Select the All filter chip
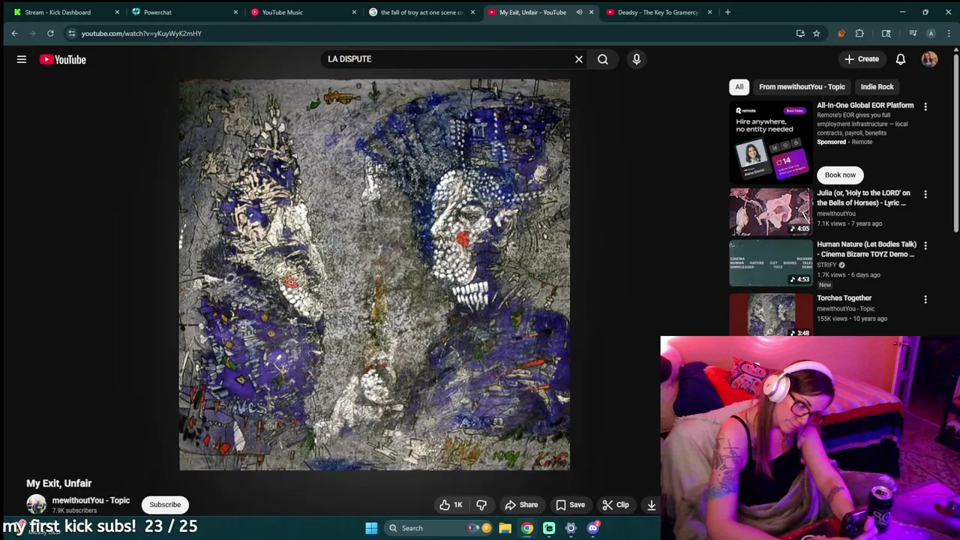The height and width of the screenshot is (540, 960). tap(739, 87)
